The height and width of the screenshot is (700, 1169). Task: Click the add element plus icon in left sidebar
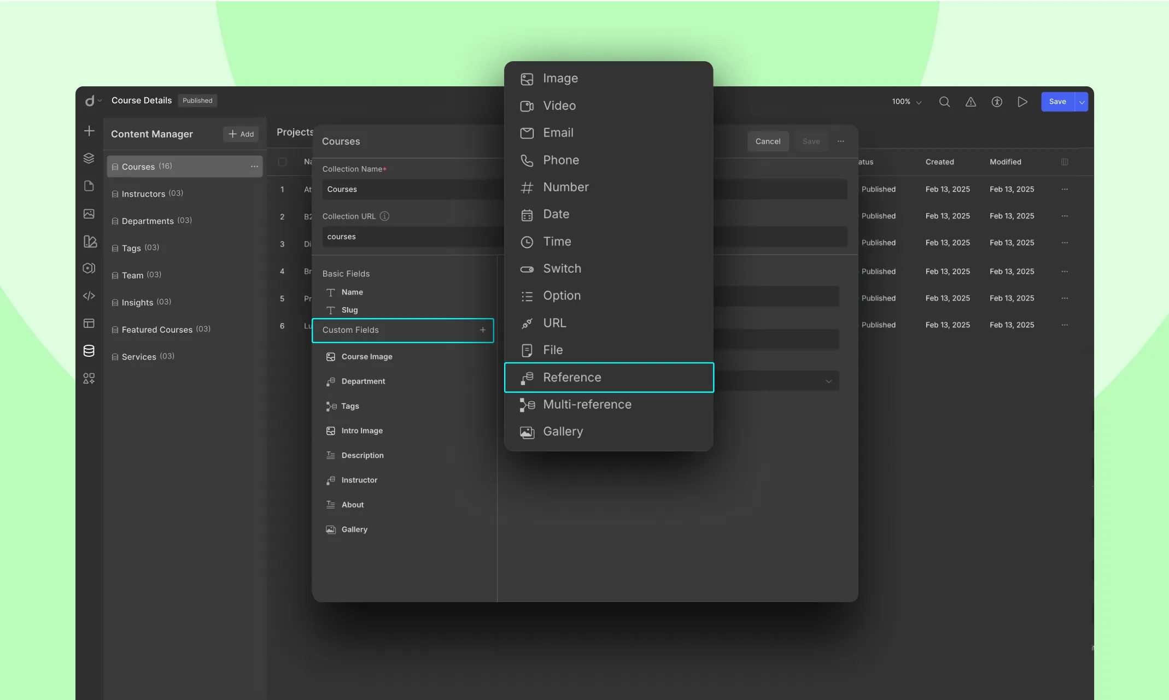pos(89,131)
